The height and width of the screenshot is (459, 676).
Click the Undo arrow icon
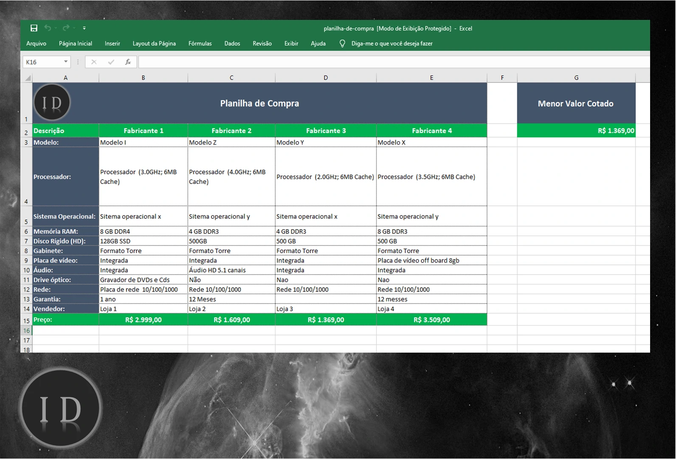pyautogui.click(x=48, y=28)
